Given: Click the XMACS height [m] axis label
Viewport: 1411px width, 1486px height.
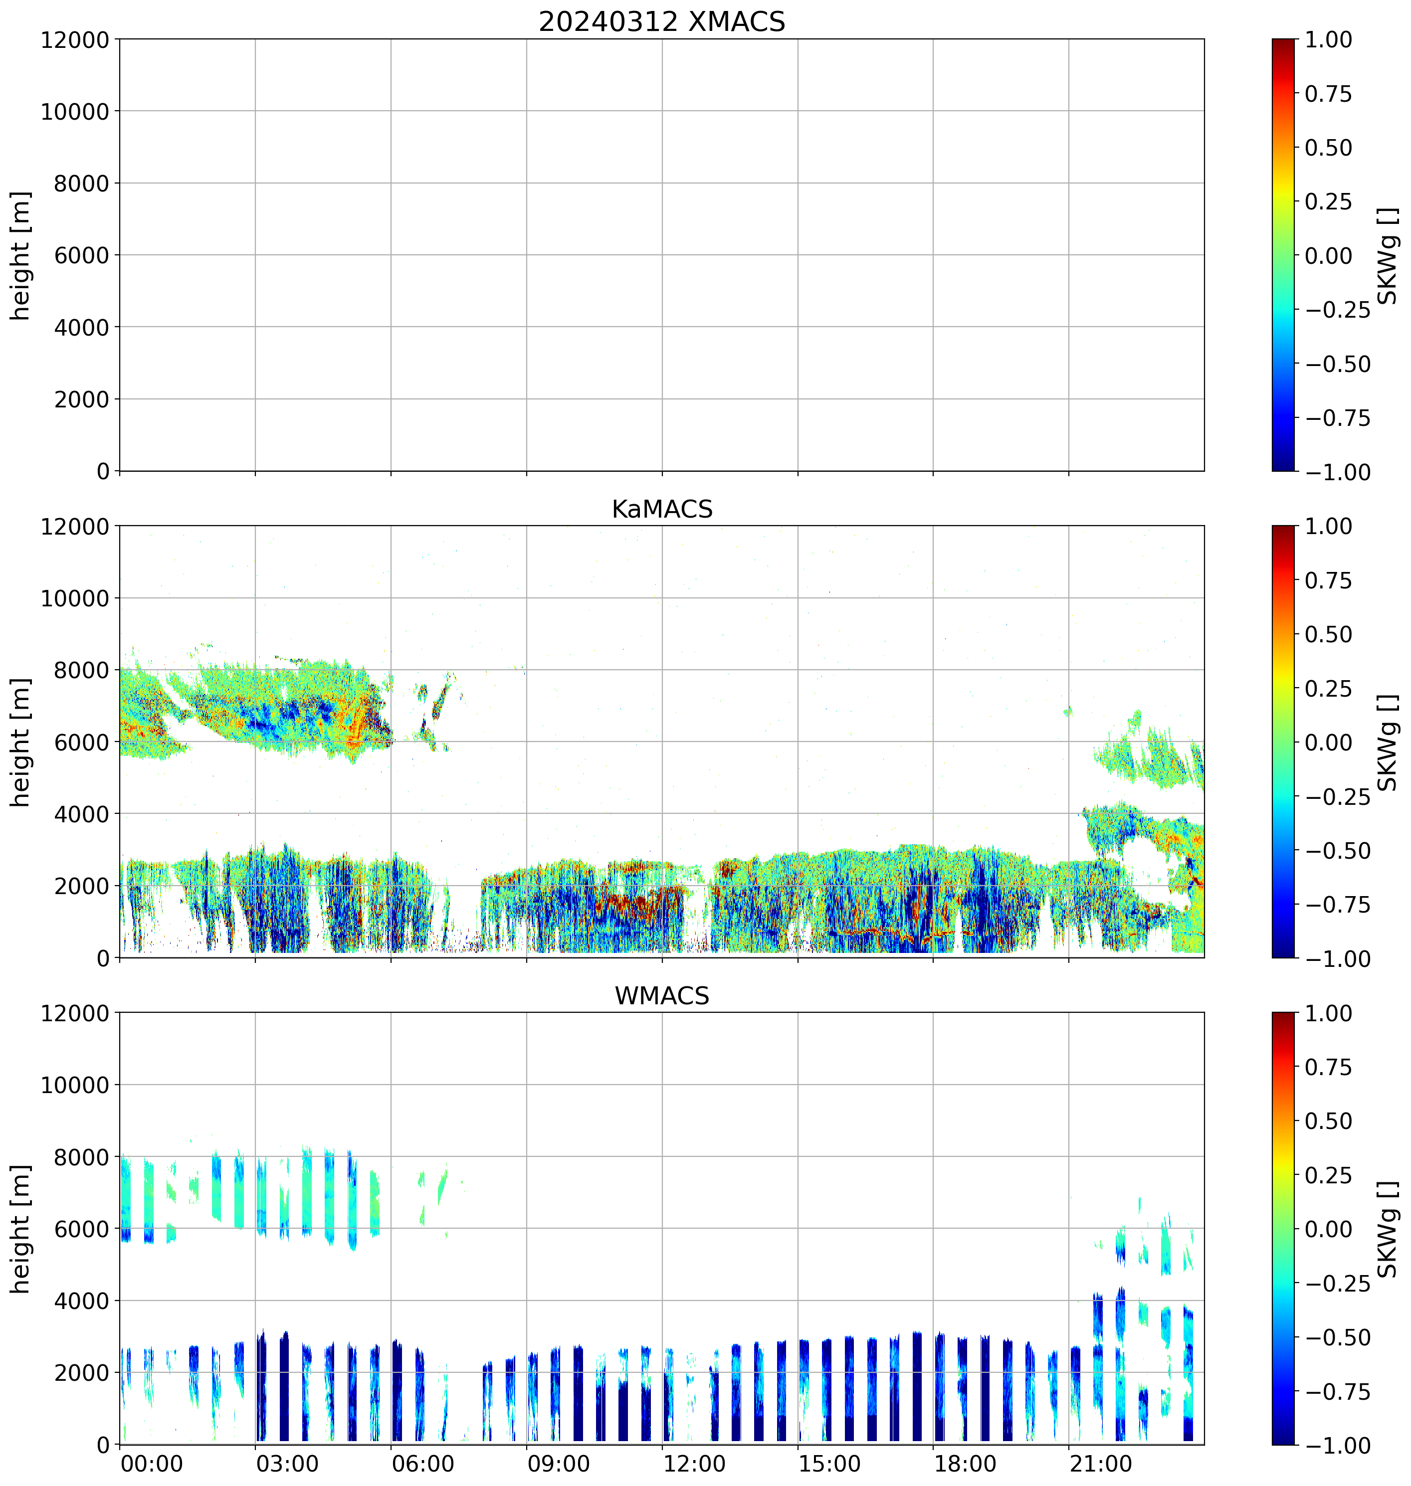Looking at the screenshot, I should click(x=20, y=256).
